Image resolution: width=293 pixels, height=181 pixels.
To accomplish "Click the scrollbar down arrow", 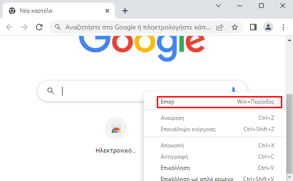I will point(289,177).
